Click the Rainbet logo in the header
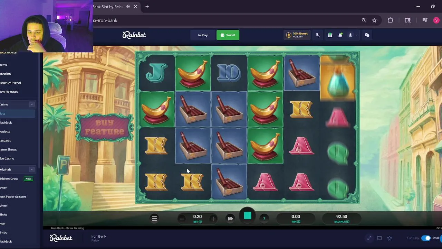 pos(134,35)
